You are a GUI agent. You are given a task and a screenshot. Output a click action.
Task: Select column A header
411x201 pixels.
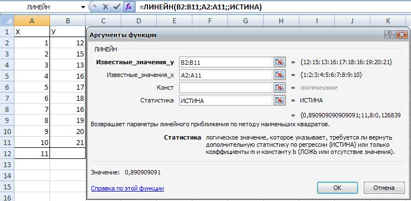point(32,21)
